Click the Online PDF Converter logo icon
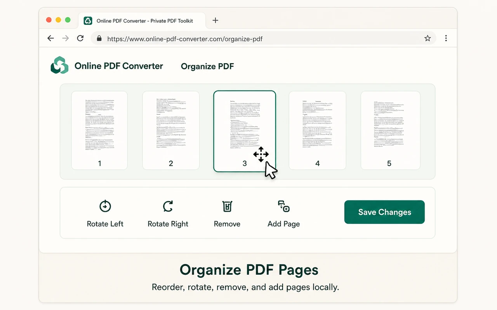This screenshot has height=310, width=497. pos(59,65)
